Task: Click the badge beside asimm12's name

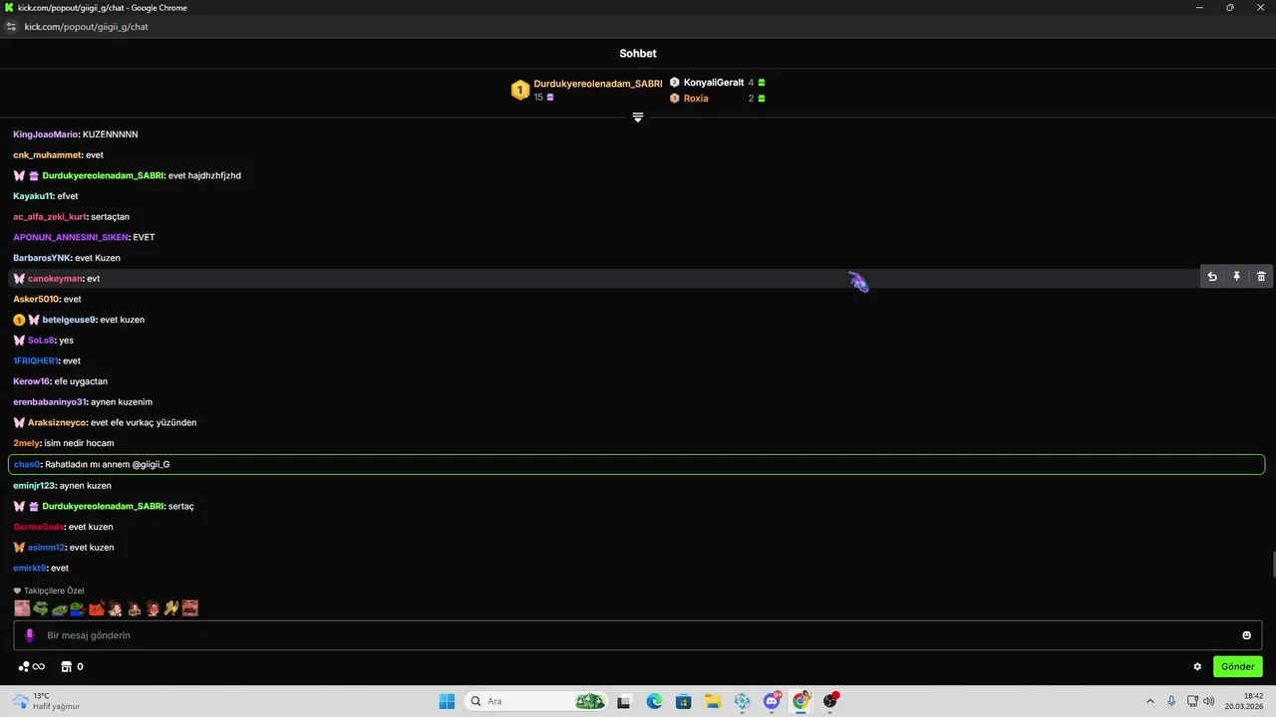Action: pyautogui.click(x=19, y=548)
